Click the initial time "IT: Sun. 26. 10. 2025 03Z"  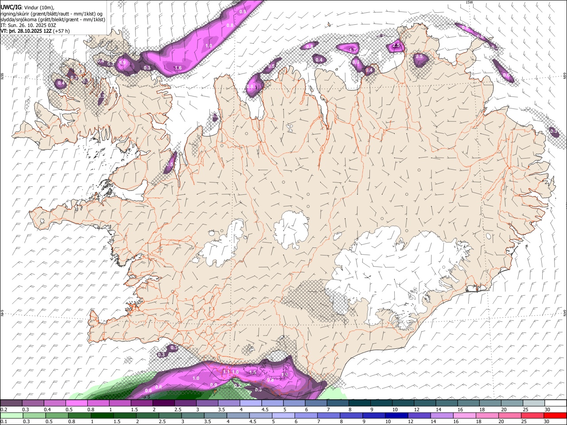tap(28, 25)
